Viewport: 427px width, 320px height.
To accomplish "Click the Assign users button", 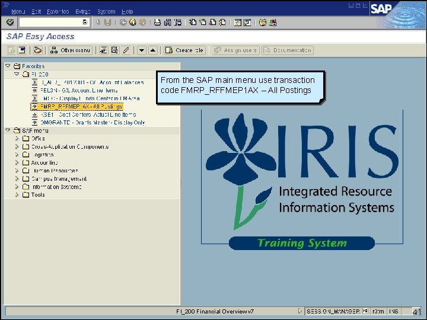I will (x=235, y=50).
